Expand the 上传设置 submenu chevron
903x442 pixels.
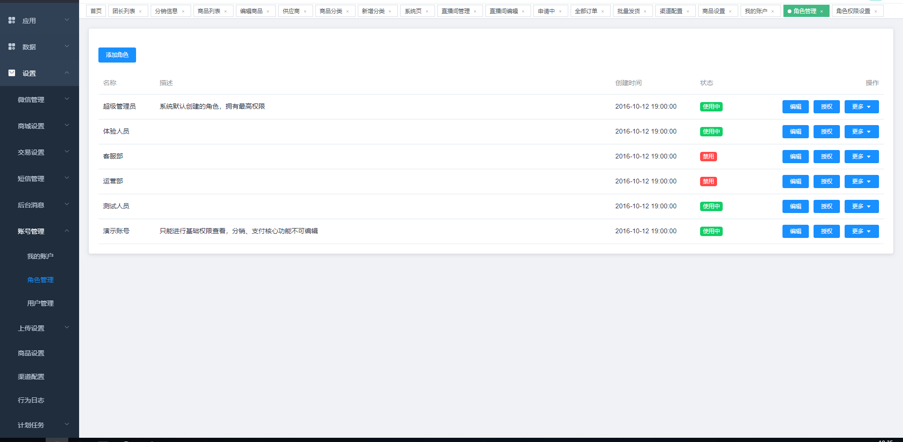(x=67, y=327)
